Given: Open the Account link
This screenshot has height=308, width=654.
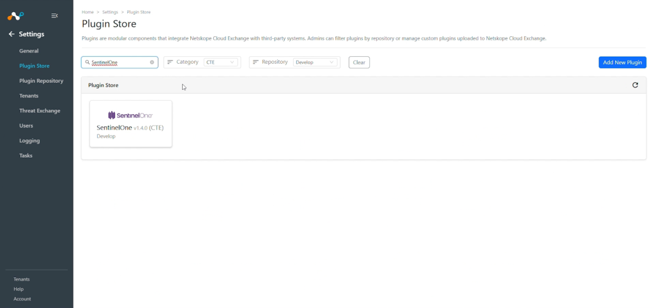Looking at the screenshot, I should [22, 299].
